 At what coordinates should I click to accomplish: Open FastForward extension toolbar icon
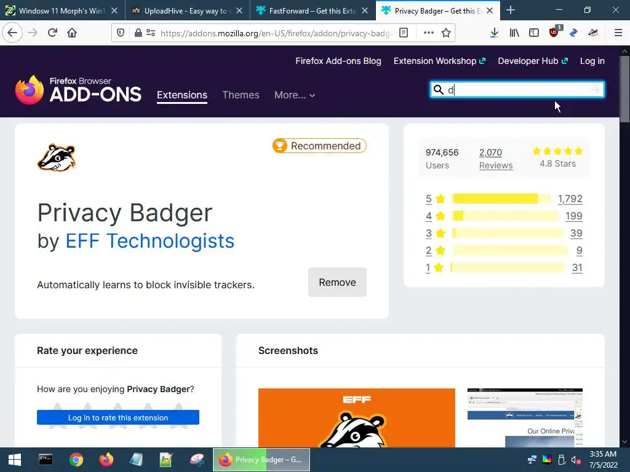click(573, 33)
